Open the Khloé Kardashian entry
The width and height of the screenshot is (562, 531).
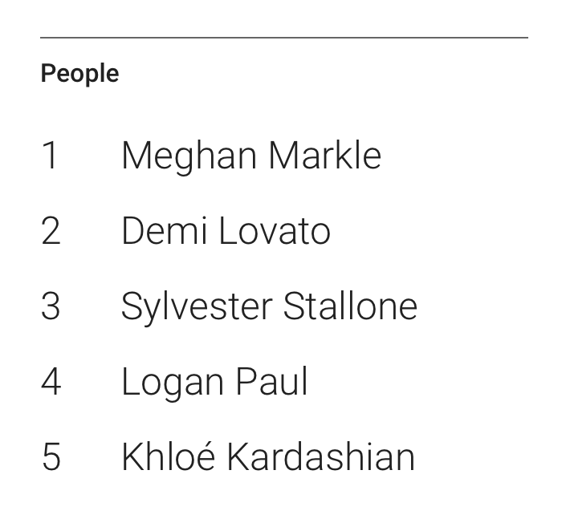tap(268, 457)
